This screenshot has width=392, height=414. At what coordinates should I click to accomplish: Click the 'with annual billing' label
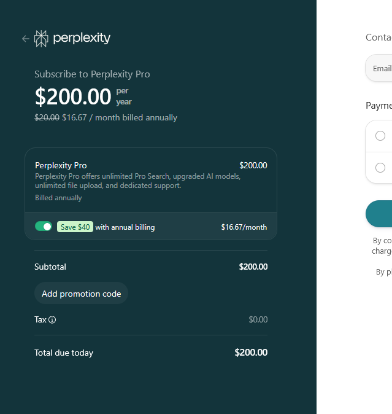pos(125,227)
